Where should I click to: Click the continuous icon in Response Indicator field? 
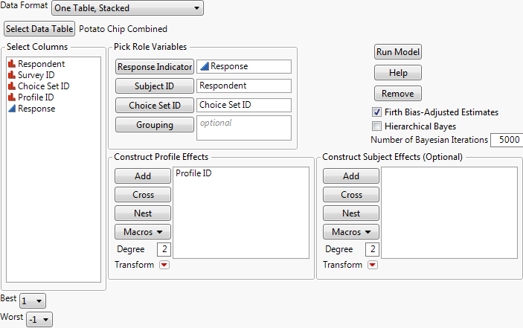coord(205,66)
